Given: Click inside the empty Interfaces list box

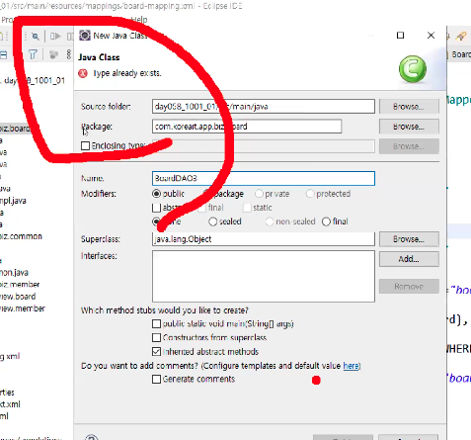Looking at the screenshot, I should 264,276.
